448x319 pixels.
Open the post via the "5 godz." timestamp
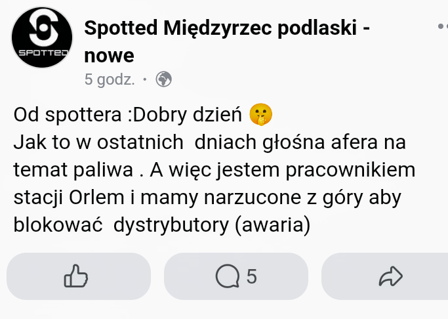[x=110, y=80]
